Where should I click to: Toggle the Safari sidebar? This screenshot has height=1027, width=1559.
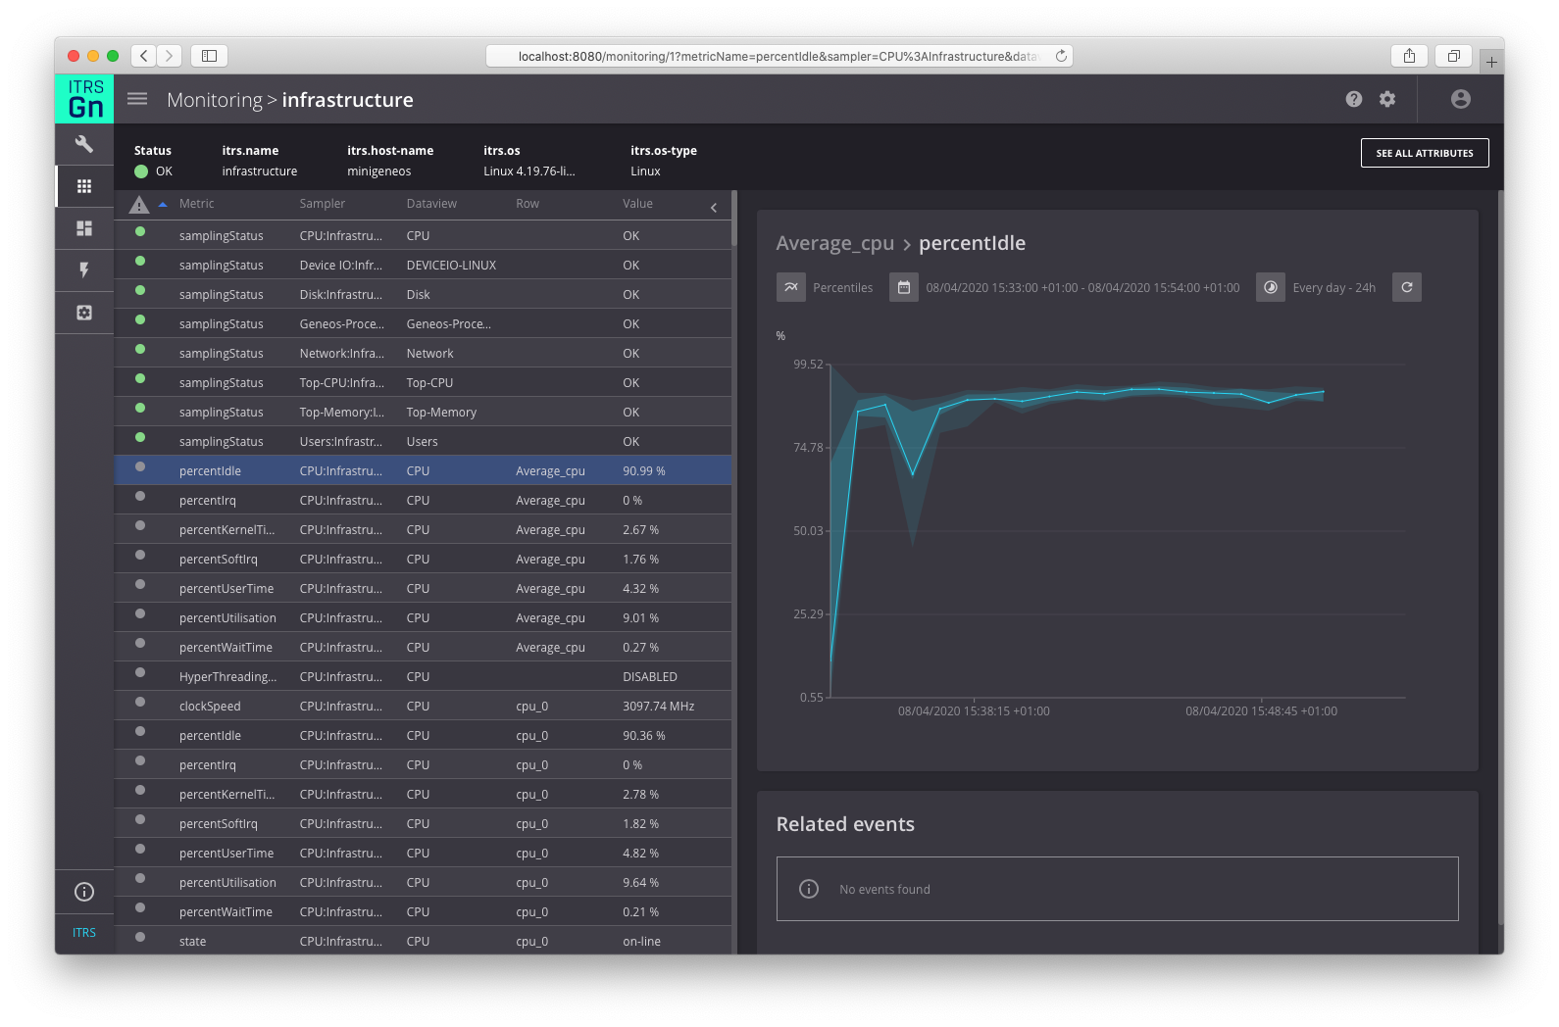point(209,56)
